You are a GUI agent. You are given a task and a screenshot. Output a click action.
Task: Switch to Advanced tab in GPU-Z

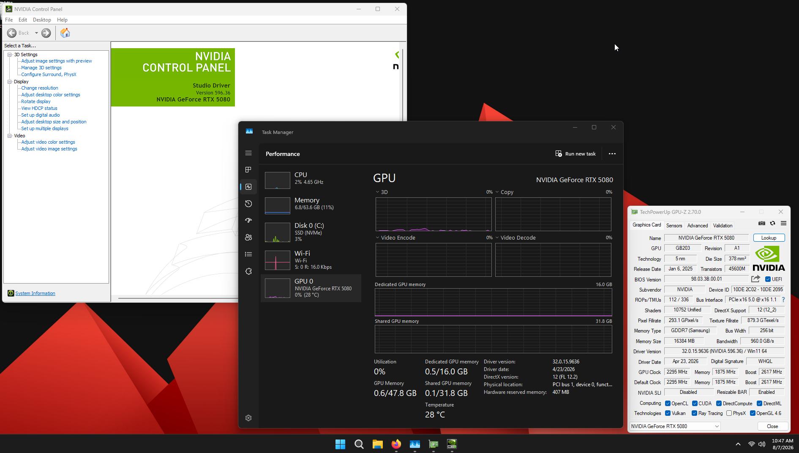pos(697,226)
